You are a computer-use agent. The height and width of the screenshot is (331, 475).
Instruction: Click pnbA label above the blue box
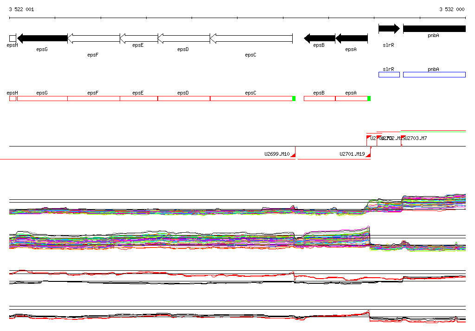point(433,69)
